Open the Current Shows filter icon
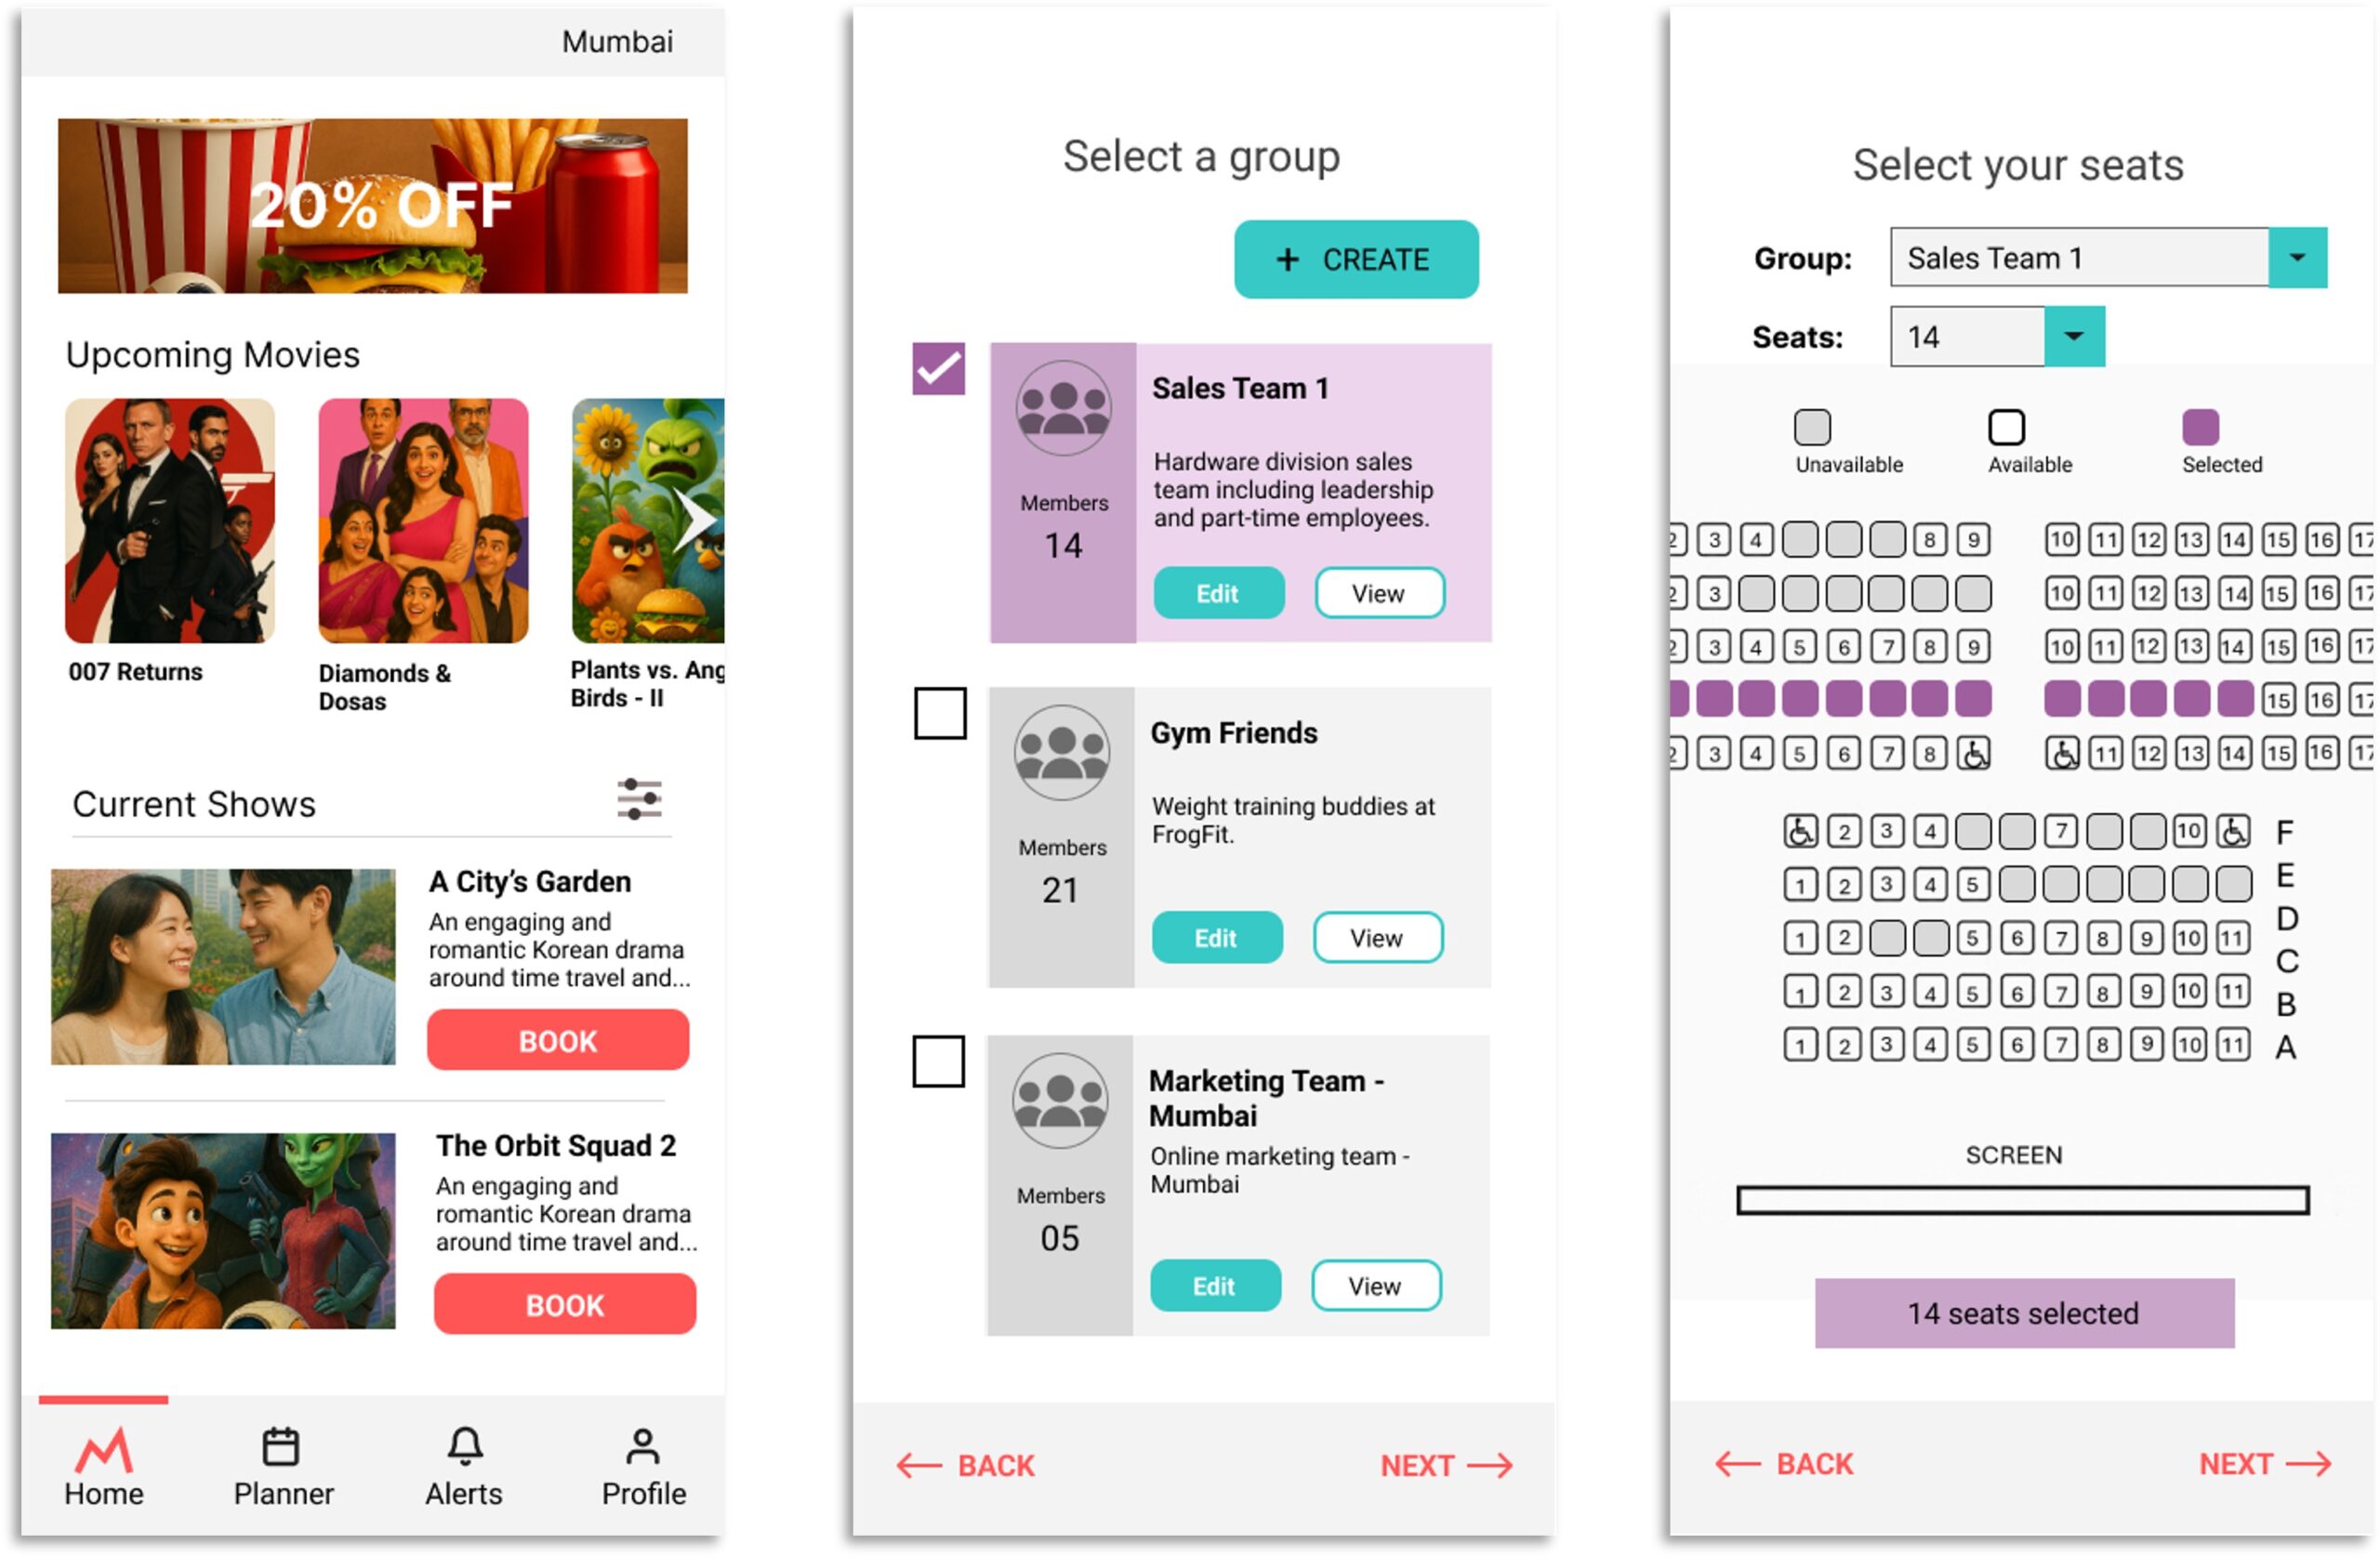 point(639,800)
